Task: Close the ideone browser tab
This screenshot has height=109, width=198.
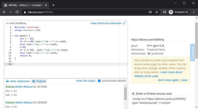Action: pos(46,5)
